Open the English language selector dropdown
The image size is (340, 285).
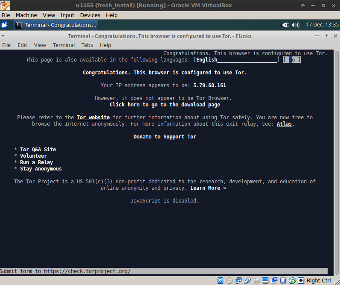237,60
